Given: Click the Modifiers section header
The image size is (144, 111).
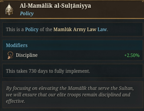Looking at the screenshot, I should coord(17,45).
